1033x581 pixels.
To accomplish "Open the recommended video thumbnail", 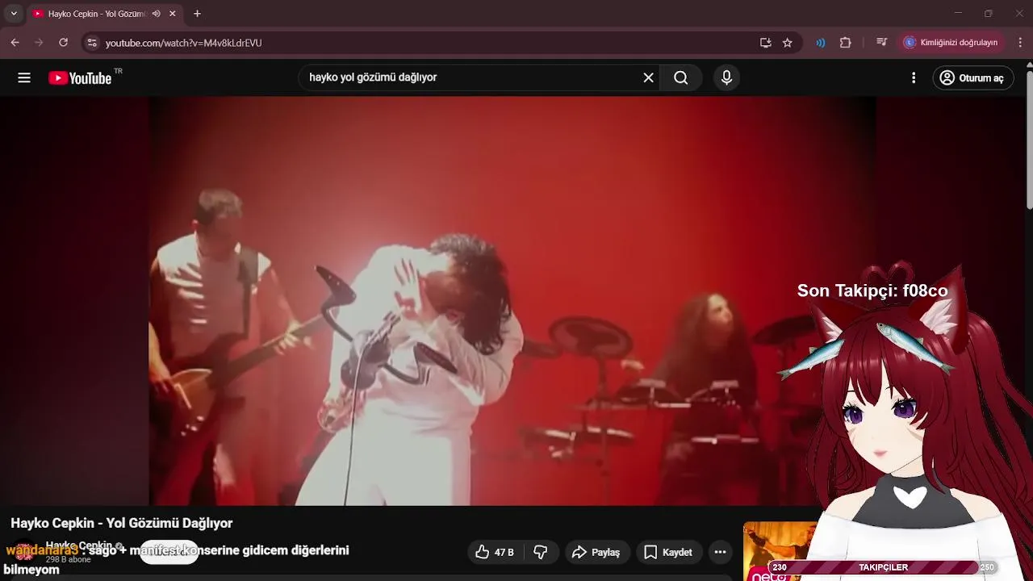I will (780, 551).
